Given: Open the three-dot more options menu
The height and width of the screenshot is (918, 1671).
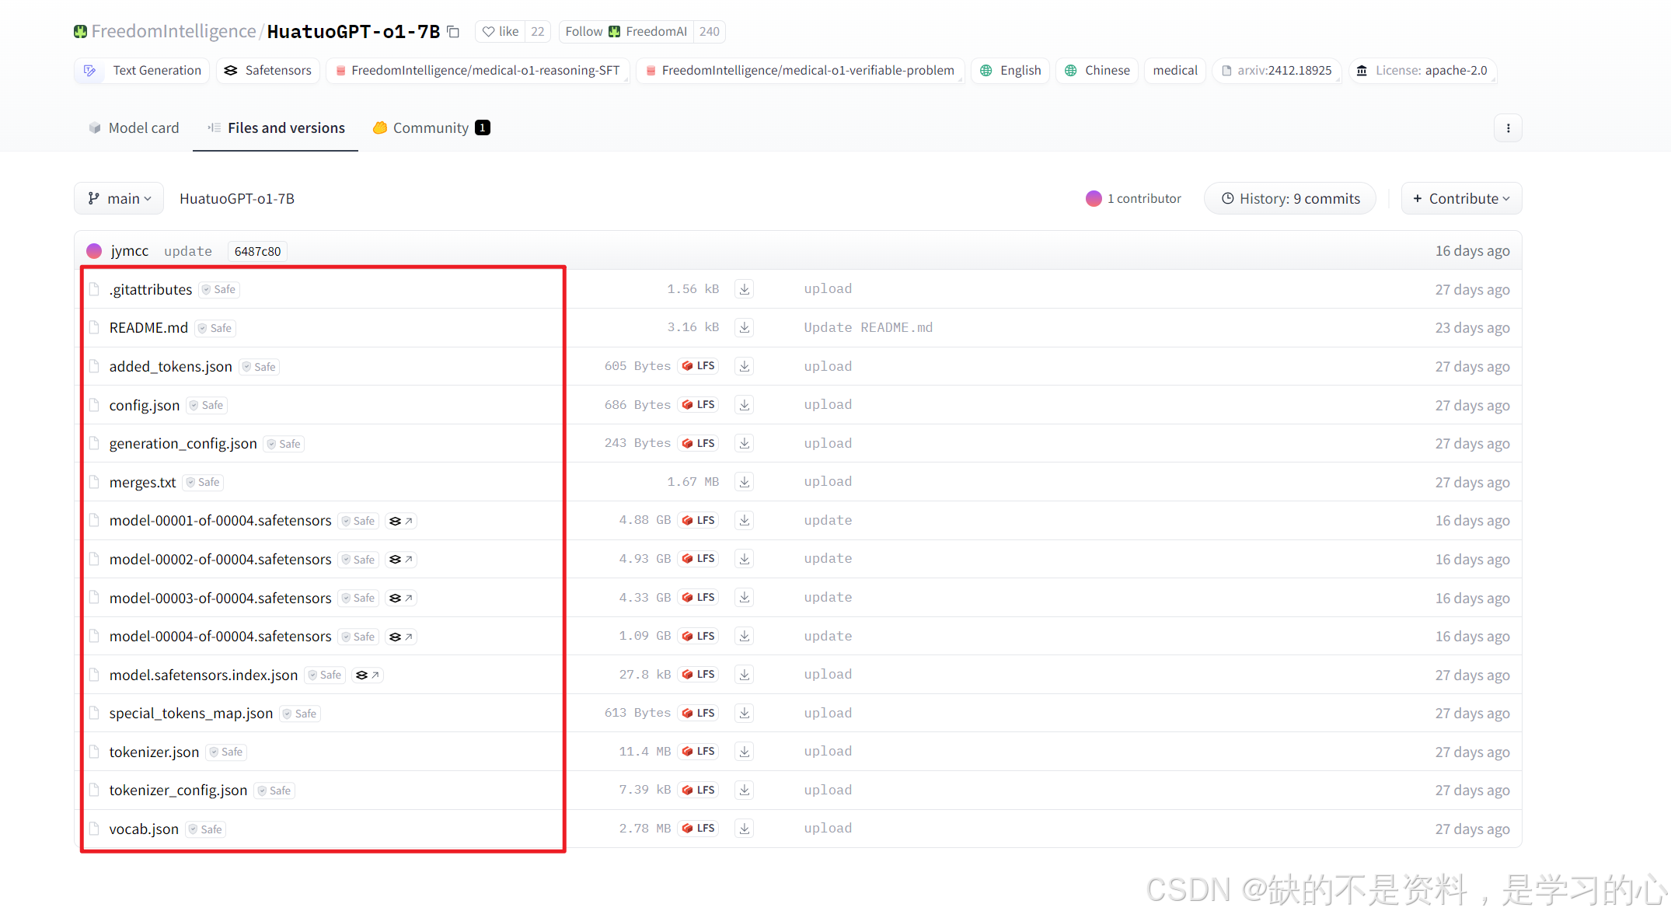Looking at the screenshot, I should point(1508,128).
